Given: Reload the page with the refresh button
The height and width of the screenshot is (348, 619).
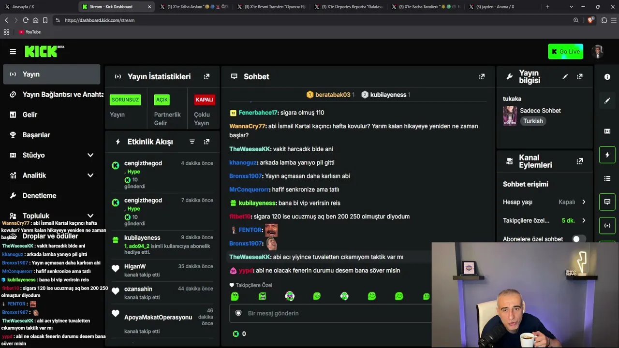Looking at the screenshot, I should [26, 20].
